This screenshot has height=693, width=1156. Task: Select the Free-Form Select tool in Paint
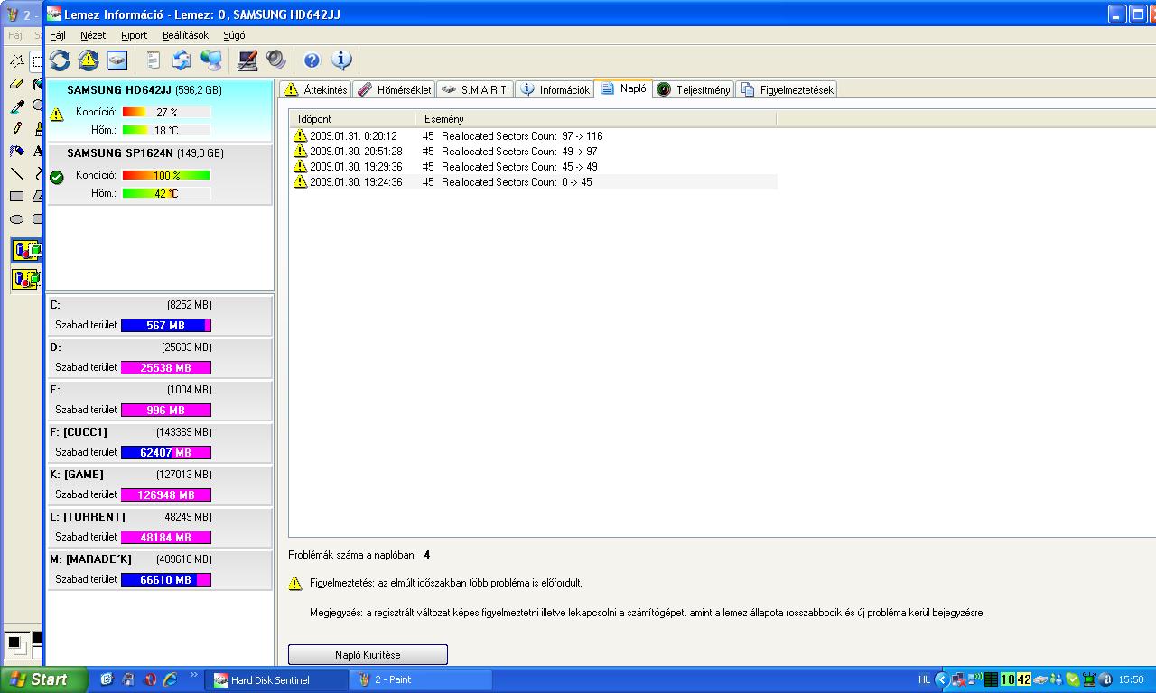pyautogui.click(x=16, y=61)
